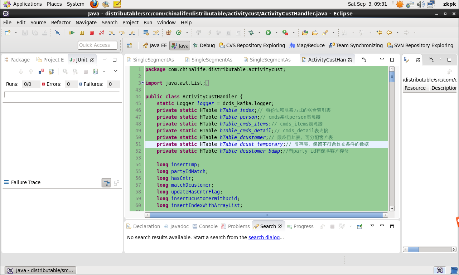Open the Debug launch dropdown arrow
Viewport: 459px width, 275px height.
[260, 33]
